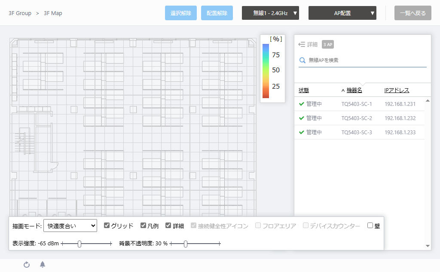440x272 pixels.
Task: Adjust the 背景不透明度 slider handle
Action: coord(186,244)
